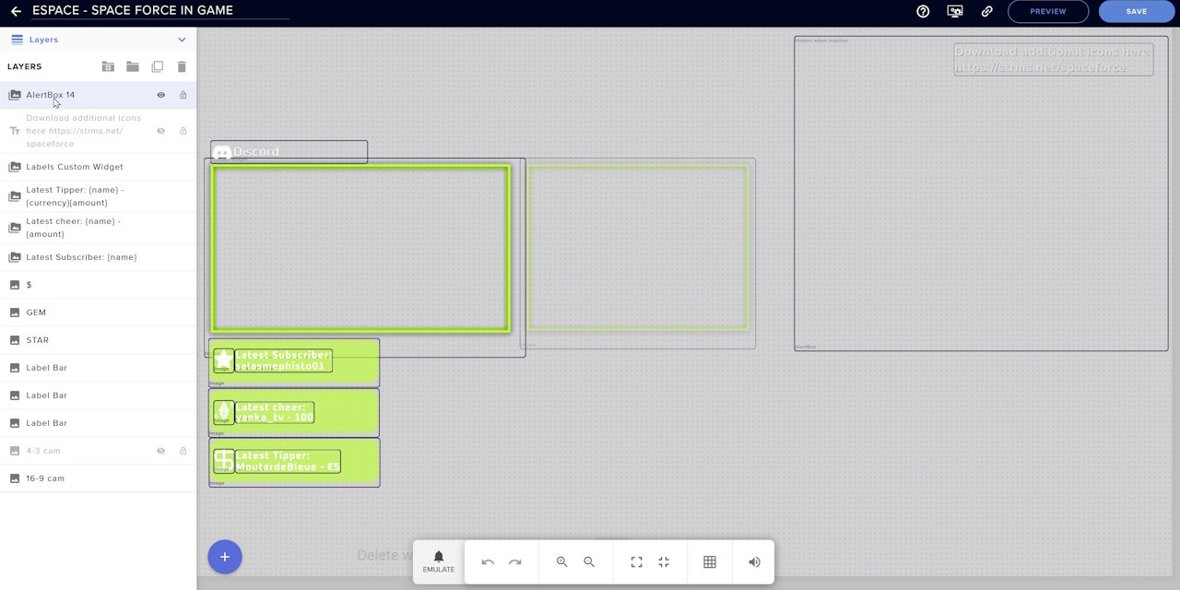Show the hidden 4-3 cam layer
Screen dimensions: 1180x590
(160, 451)
